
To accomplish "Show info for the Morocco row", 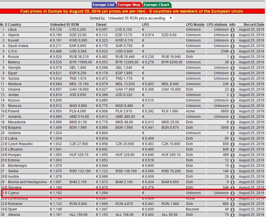I will click(233, 106).
